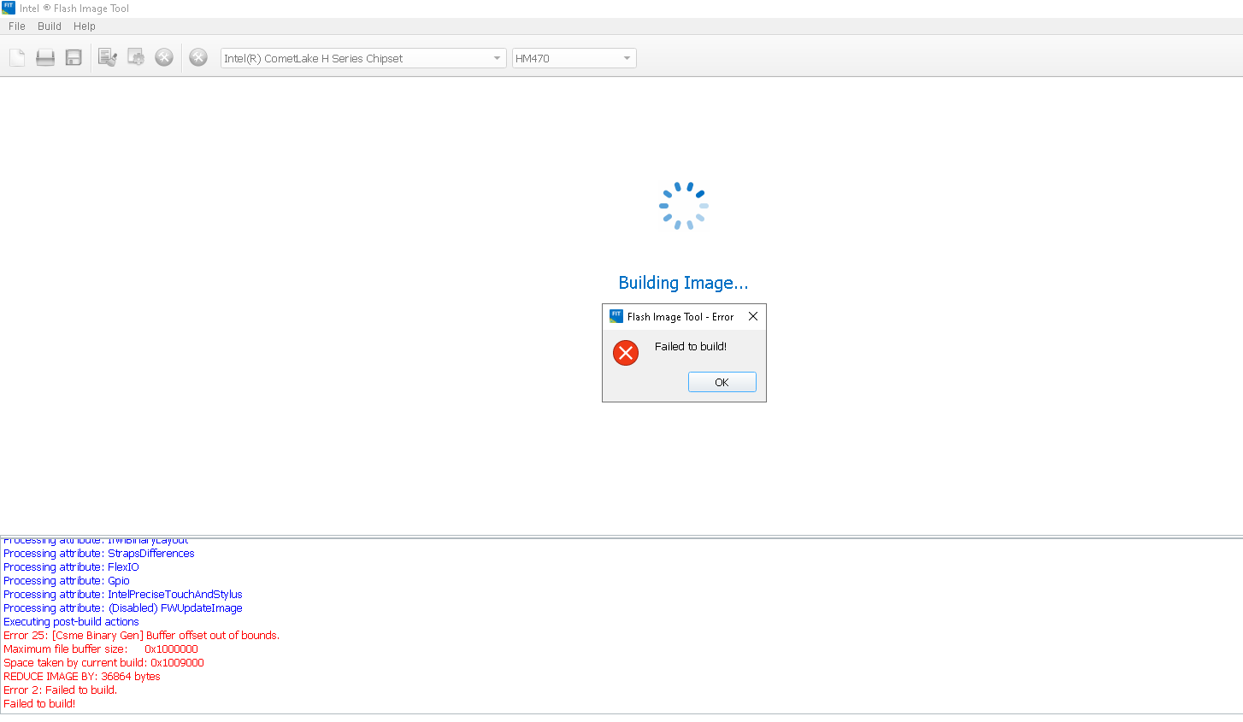Image resolution: width=1243 pixels, height=722 pixels.
Task: Click the Open file tray toolbar icon
Action: 45,57
